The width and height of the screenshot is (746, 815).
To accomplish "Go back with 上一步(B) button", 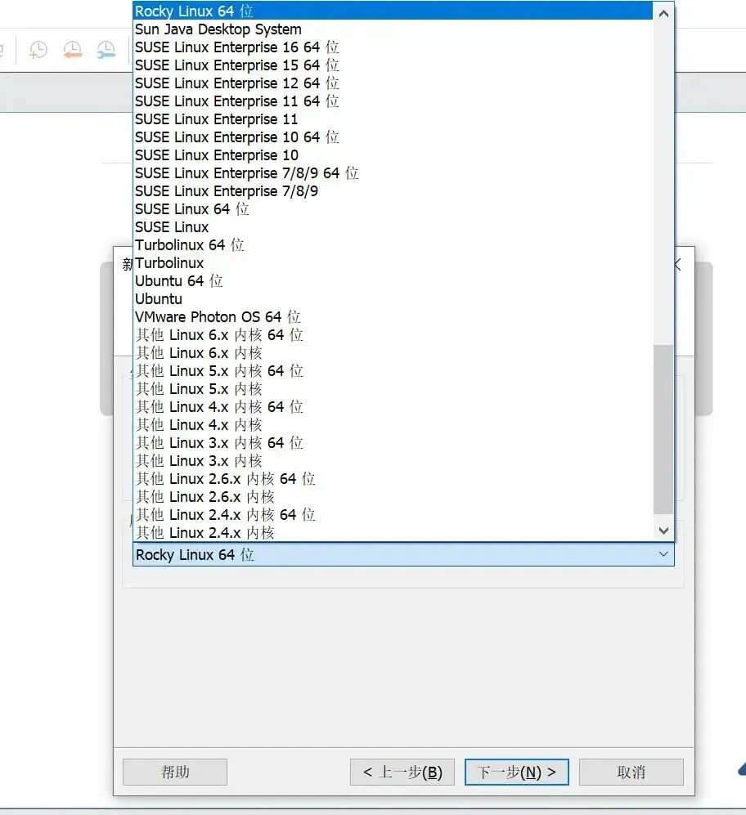I will 402,772.
